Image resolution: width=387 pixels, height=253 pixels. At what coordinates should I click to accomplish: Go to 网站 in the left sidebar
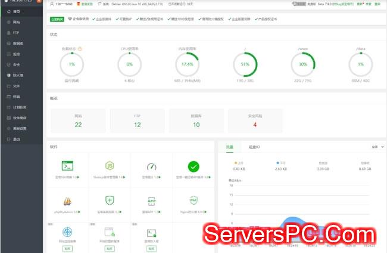(x=16, y=21)
